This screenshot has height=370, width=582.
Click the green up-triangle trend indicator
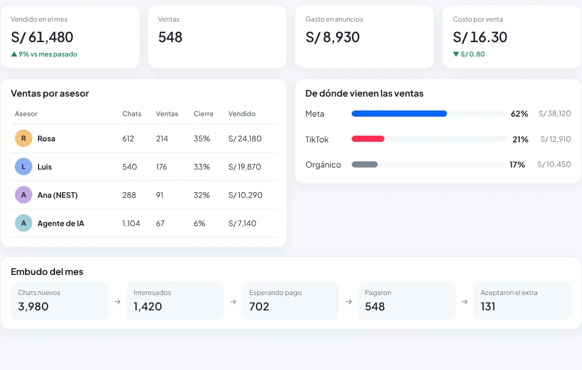click(14, 54)
